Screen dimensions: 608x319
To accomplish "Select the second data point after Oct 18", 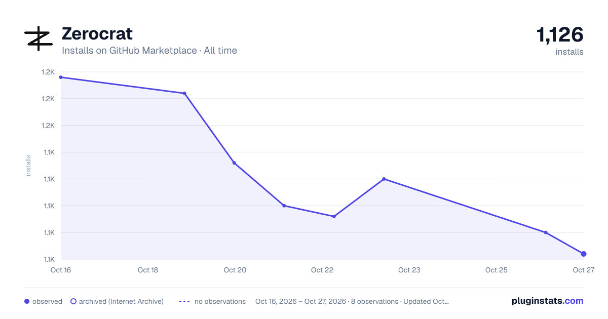I will point(184,93).
